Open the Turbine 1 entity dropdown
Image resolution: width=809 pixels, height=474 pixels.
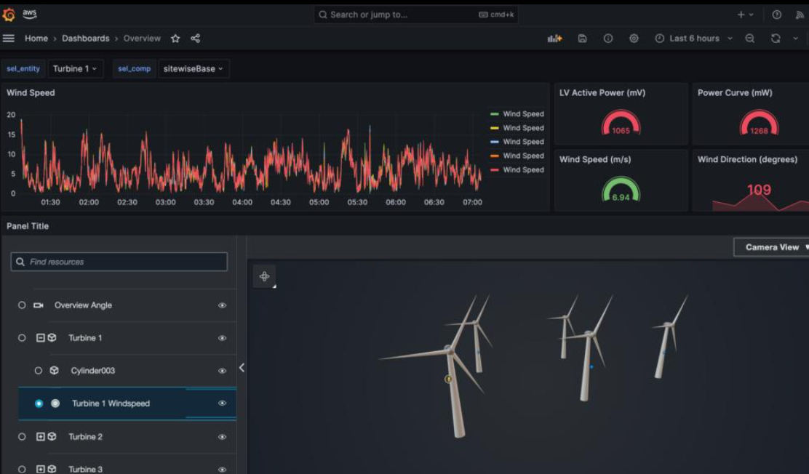pyautogui.click(x=76, y=68)
